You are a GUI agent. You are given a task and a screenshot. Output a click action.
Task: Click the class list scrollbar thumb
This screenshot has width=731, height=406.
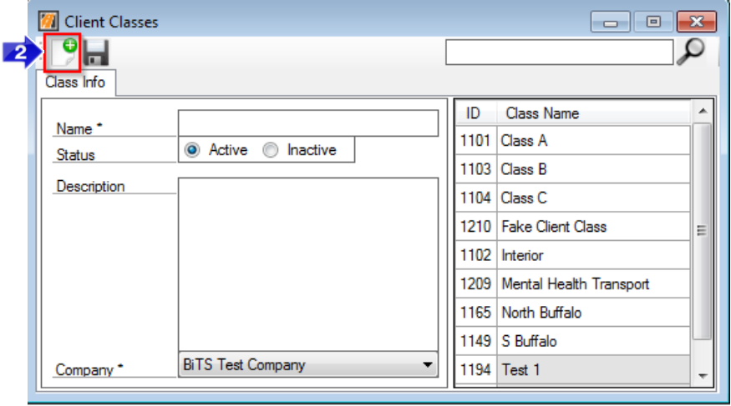click(702, 231)
